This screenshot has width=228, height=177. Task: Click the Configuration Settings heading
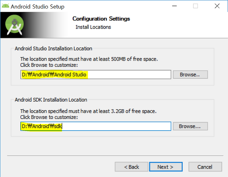(101, 19)
